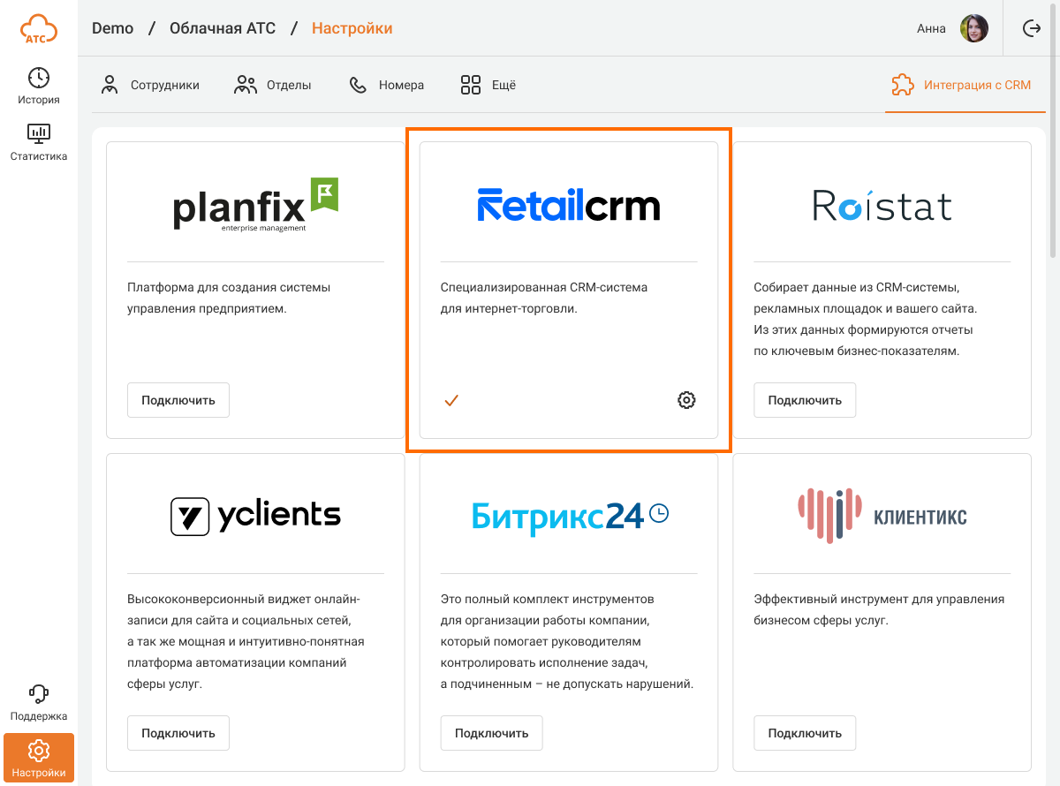Viewport: 1060px width, 786px height.
Task: Click the RetailCRM connected checkmark
Action: [451, 400]
